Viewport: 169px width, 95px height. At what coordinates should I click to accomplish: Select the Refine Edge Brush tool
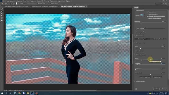tap(2, 11)
